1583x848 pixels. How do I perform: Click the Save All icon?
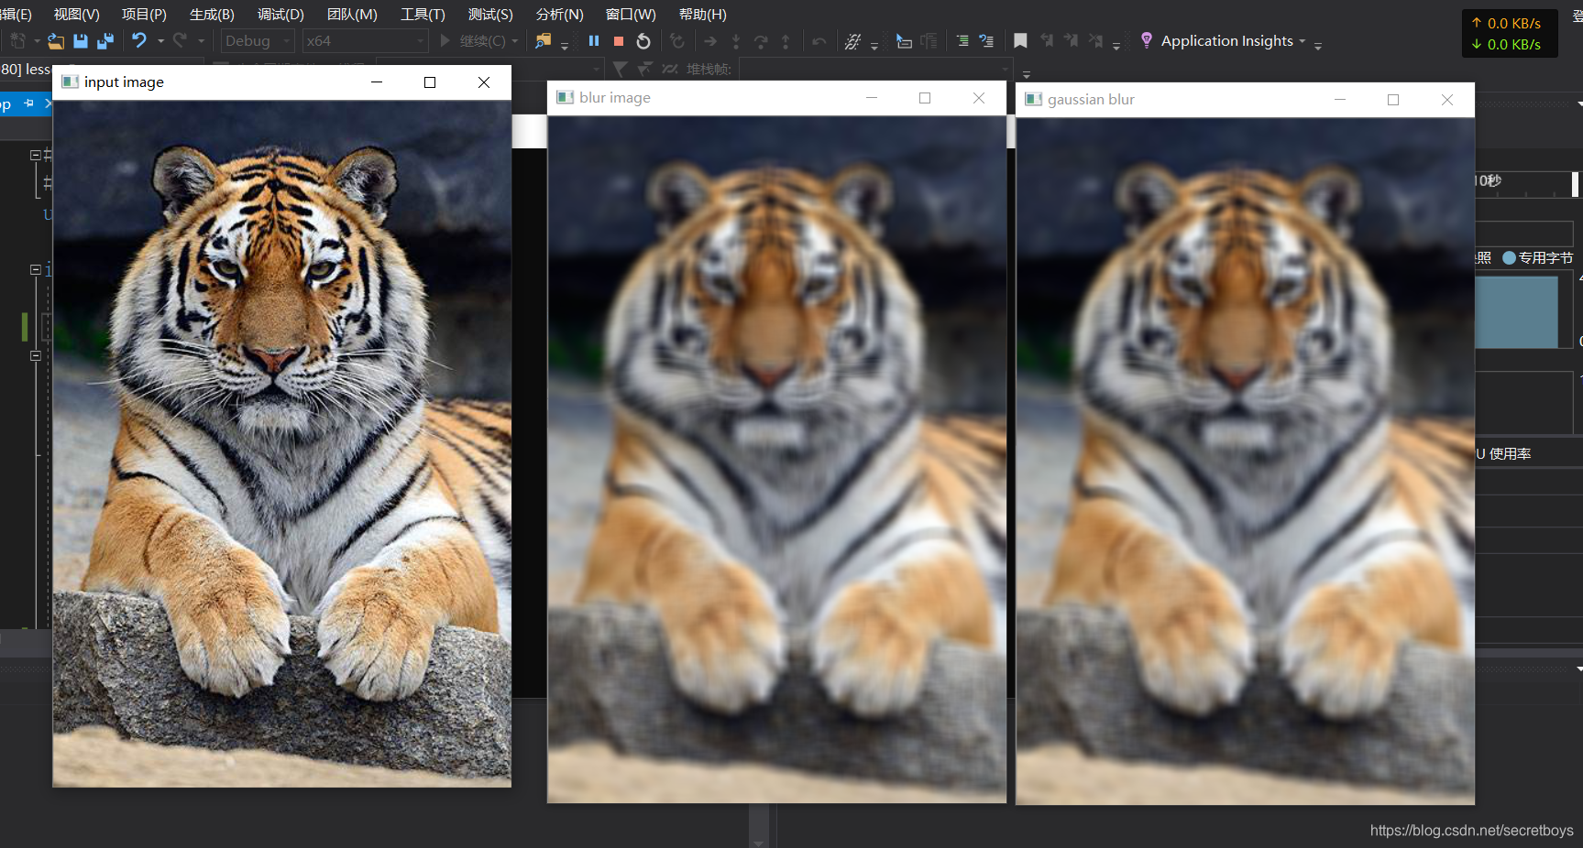click(x=105, y=41)
